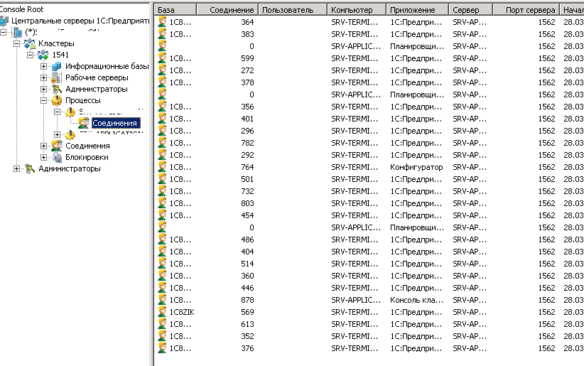Click the Блокировки lock icon in the tree
Image resolution: width=584 pixels, height=366 pixels.
pyautogui.click(x=56, y=157)
